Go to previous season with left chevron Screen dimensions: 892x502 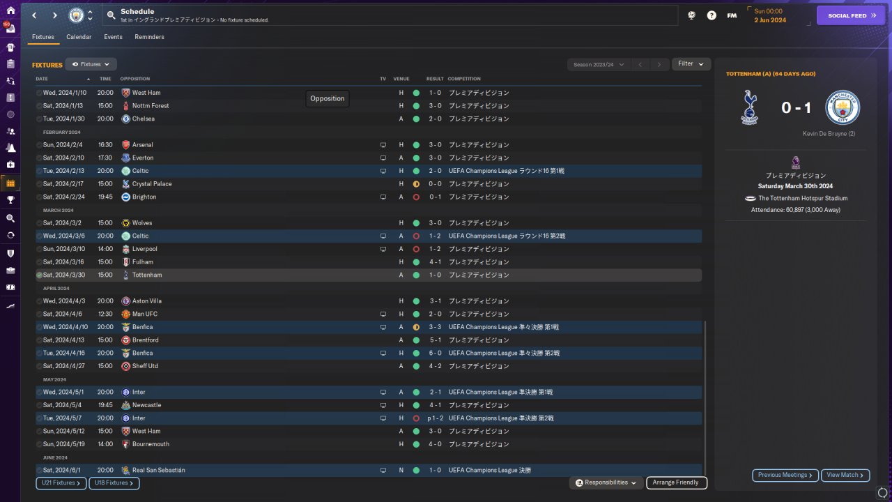pyautogui.click(x=640, y=64)
